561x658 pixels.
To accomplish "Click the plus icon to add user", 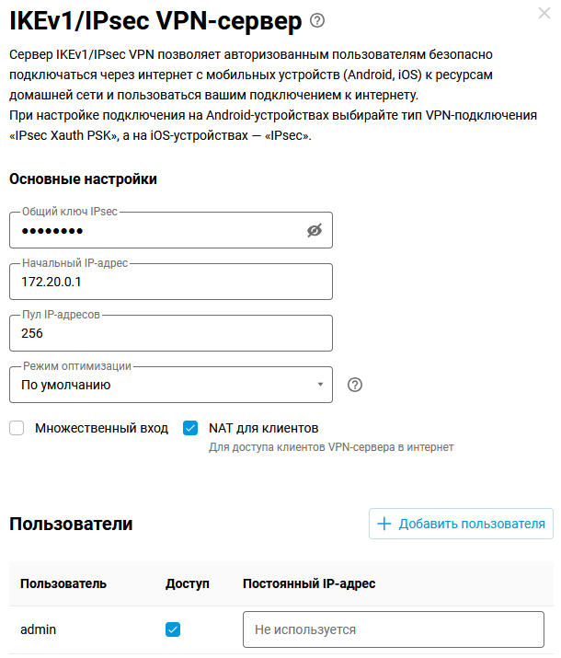I will [384, 524].
